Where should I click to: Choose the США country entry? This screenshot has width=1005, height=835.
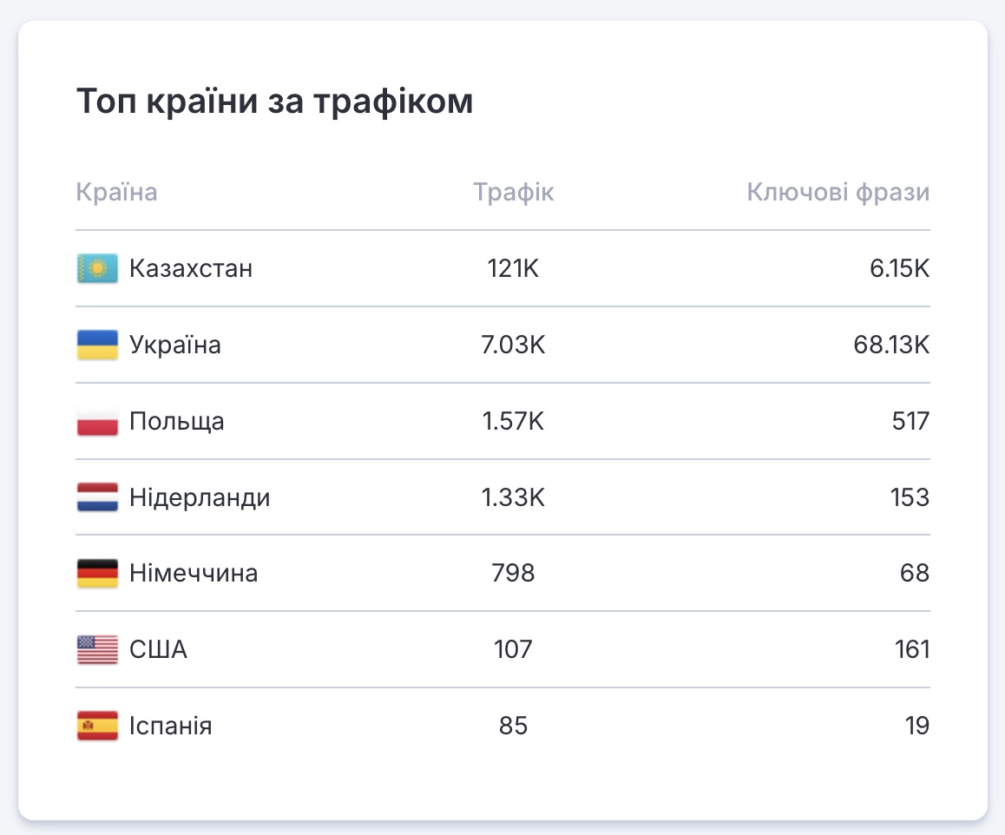click(x=158, y=650)
